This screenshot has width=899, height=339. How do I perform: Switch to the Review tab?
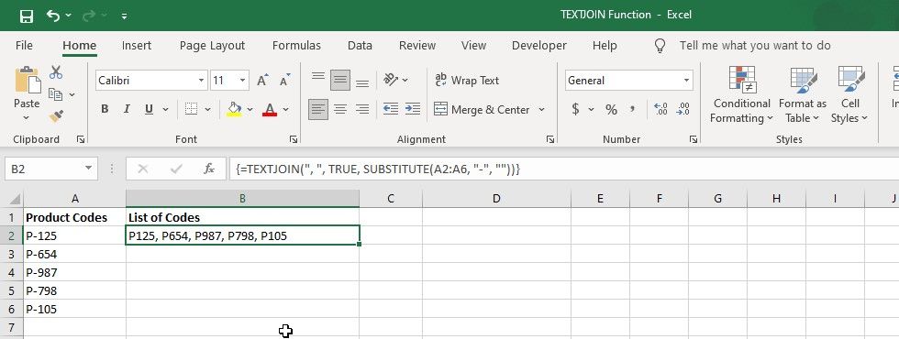[417, 46]
